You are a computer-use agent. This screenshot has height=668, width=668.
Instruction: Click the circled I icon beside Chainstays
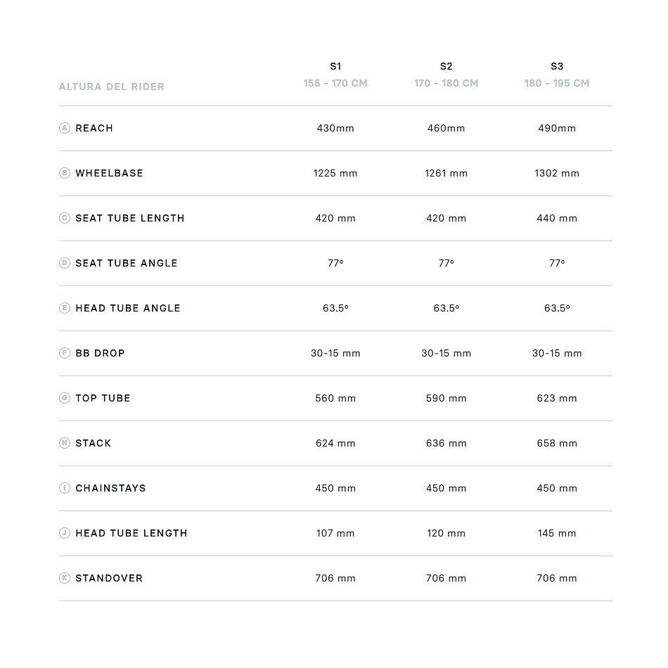65,488
